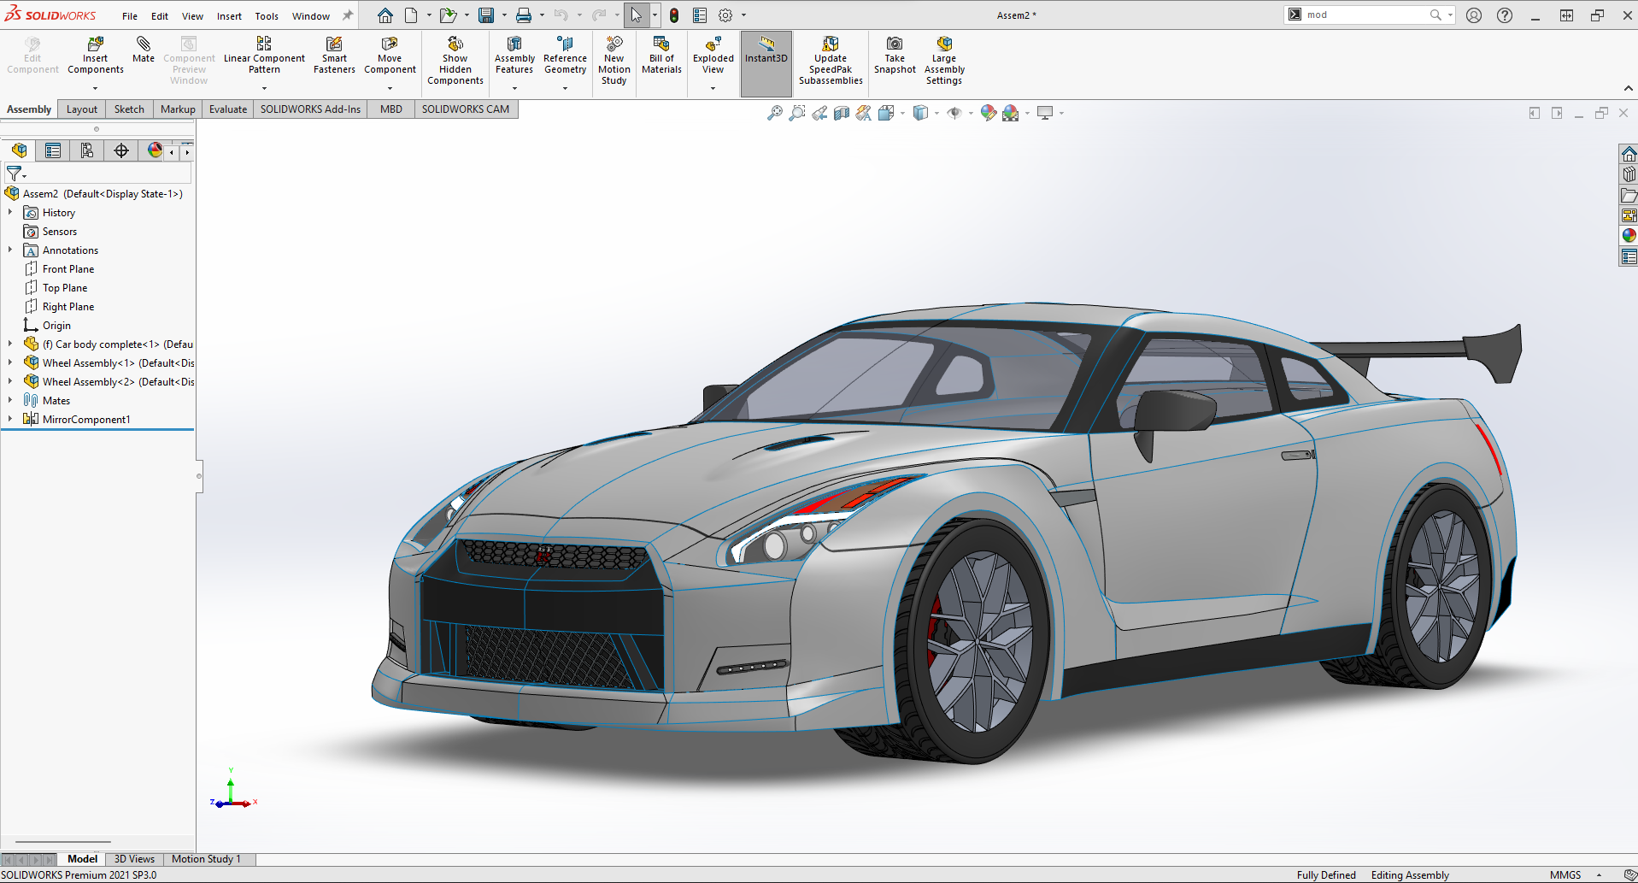Toggle the Instant3D button

coord(766,63)
